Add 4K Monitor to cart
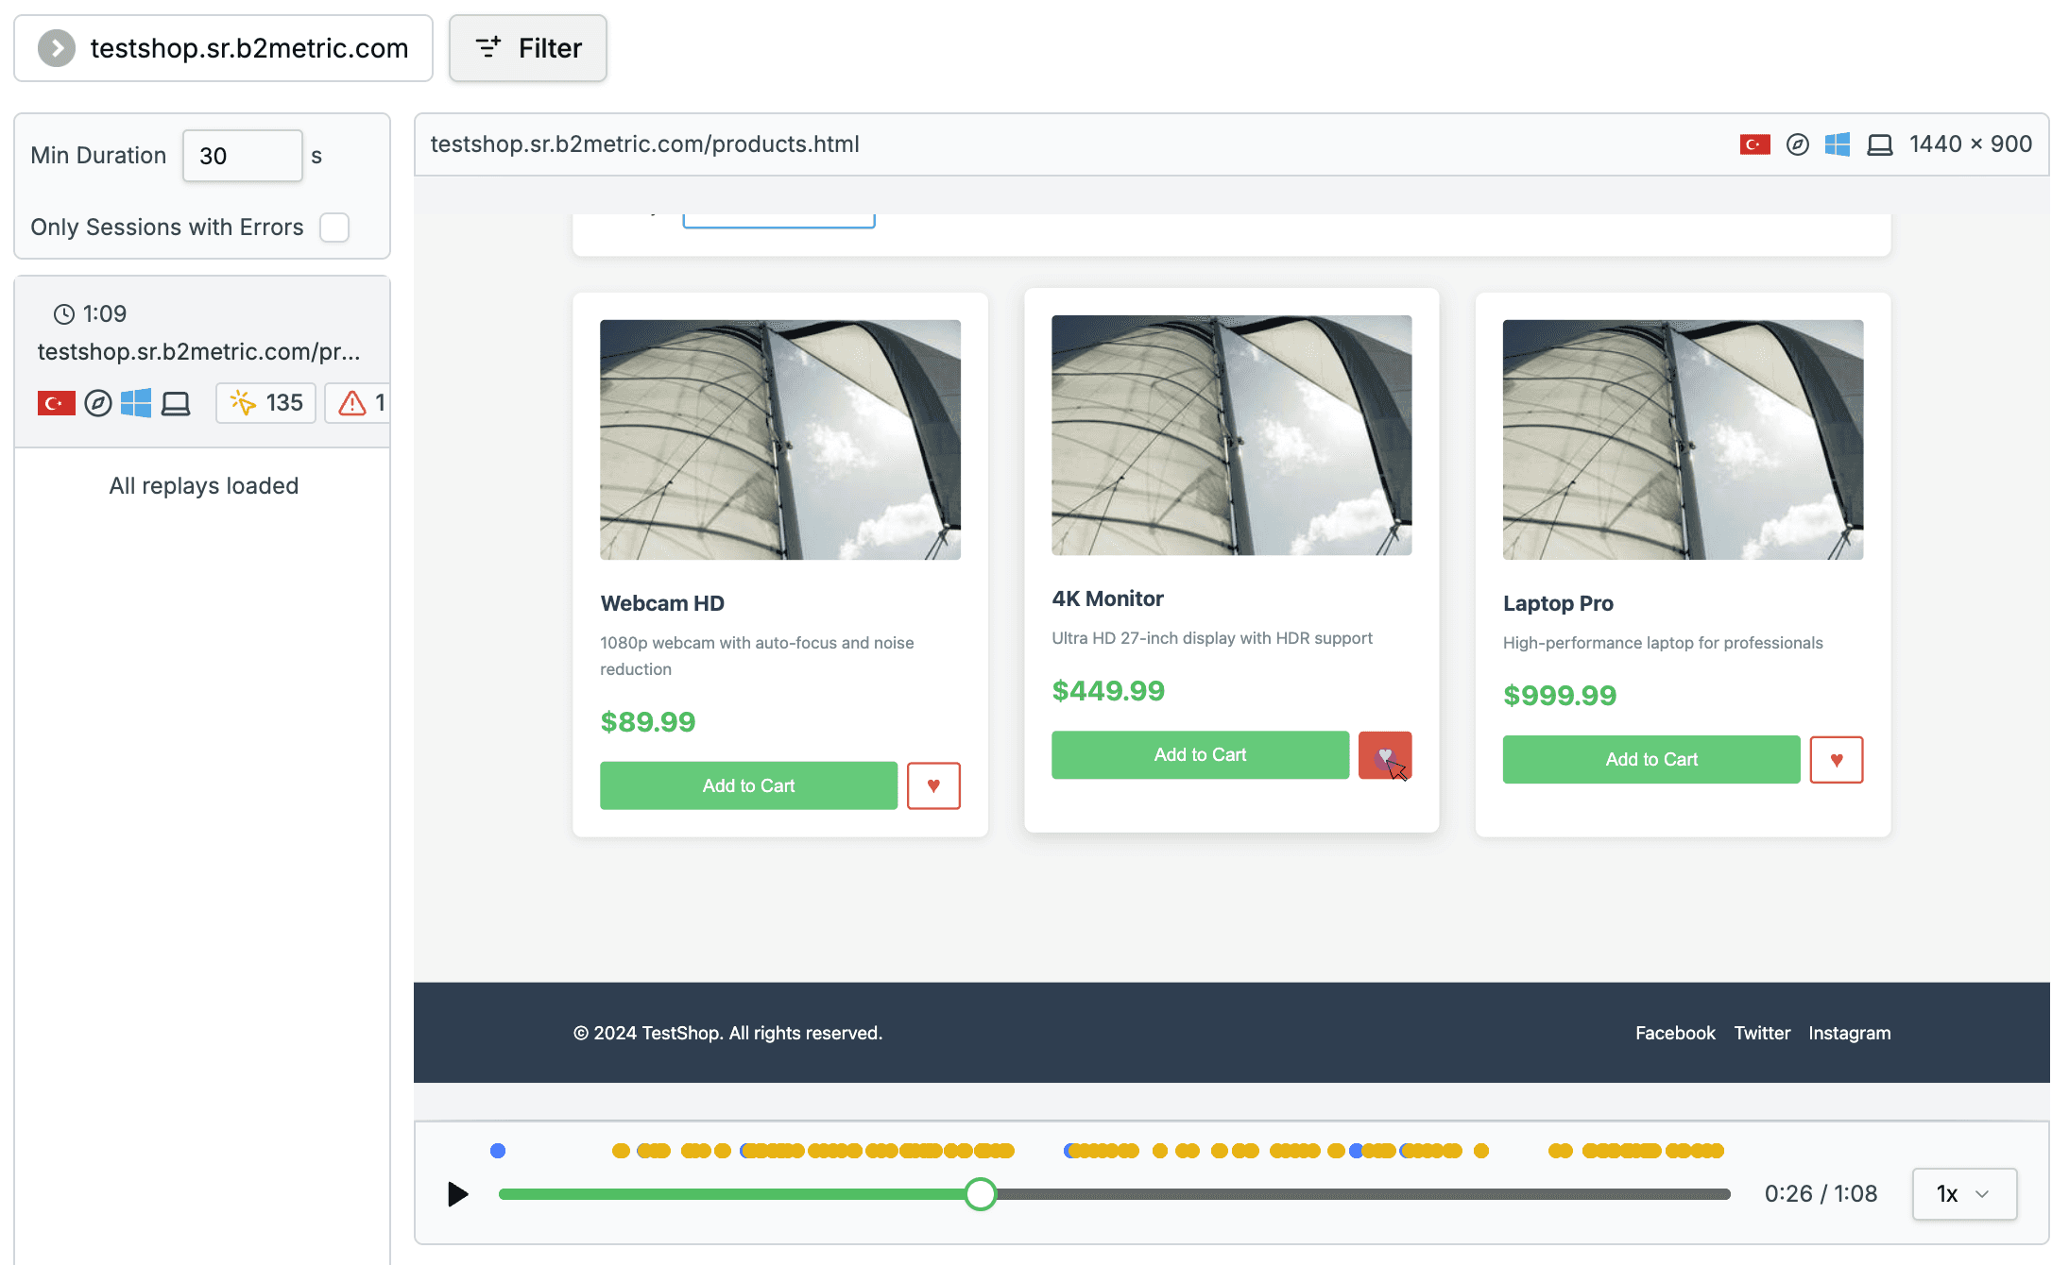Image resolution: width=2069 pixels, height=1265 pixels. tap(1200, 755)
